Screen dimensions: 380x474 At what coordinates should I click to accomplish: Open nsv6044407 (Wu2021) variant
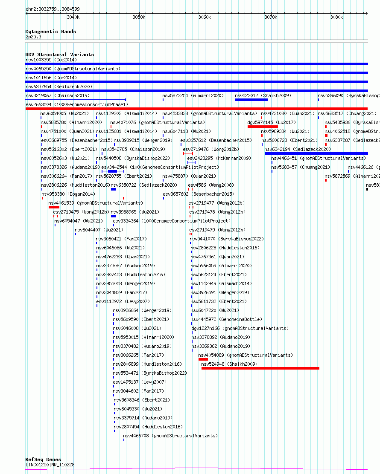(x=99, y=230)
